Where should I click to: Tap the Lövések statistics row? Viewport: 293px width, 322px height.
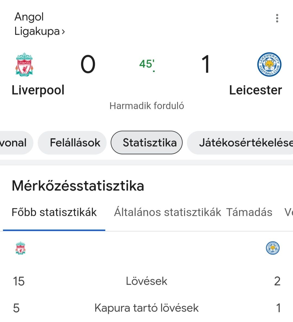[146, 281]
